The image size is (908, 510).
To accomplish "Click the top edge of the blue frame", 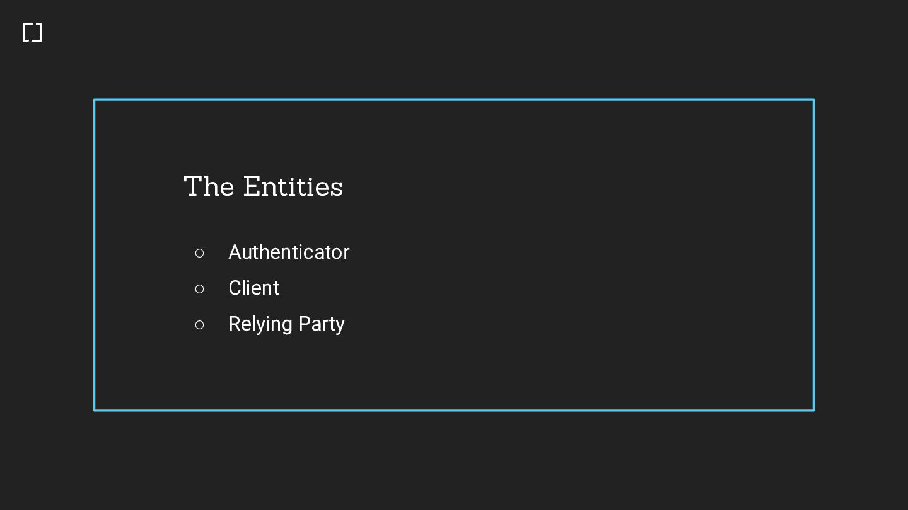I will pos(454,99).
